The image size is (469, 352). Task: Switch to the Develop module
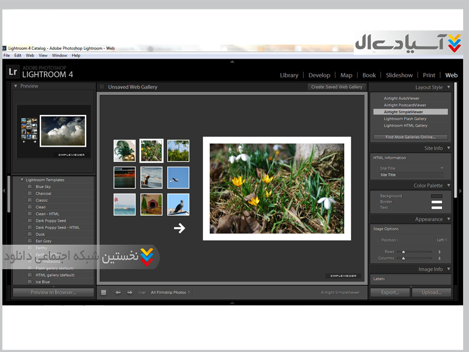[x=319, y=75]
